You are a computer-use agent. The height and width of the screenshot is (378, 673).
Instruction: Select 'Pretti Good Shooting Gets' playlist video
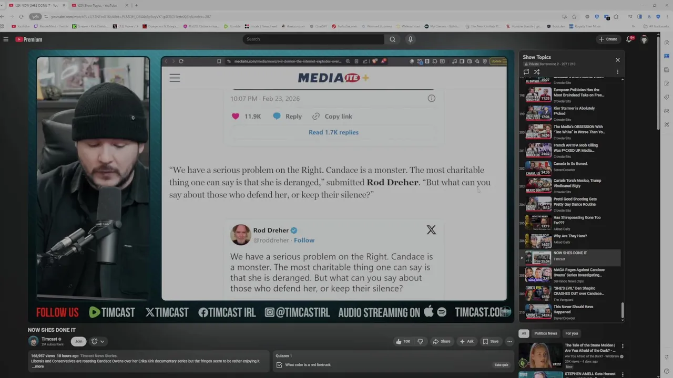570,205
